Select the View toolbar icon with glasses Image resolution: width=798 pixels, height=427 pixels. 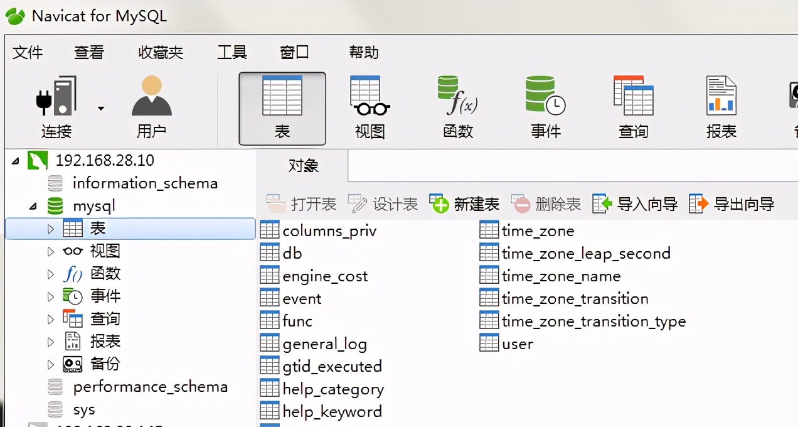[370, 107]
